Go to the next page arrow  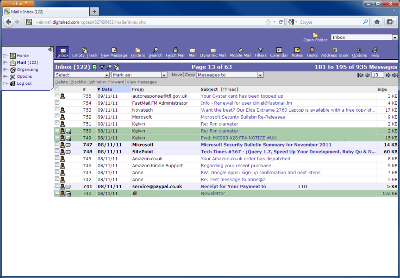pyautogui.click(x=388, y=75)
